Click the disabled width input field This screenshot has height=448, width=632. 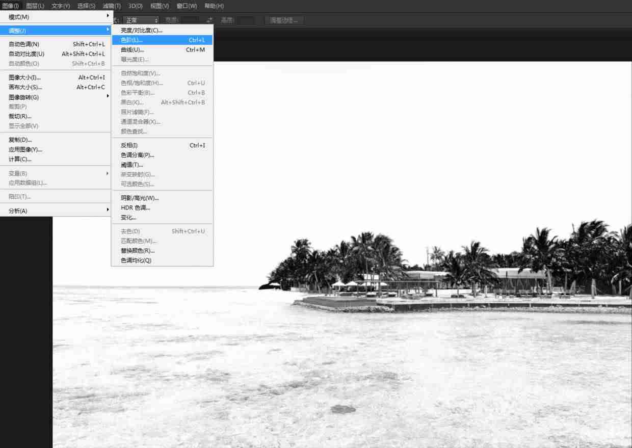tap(190, 20)
